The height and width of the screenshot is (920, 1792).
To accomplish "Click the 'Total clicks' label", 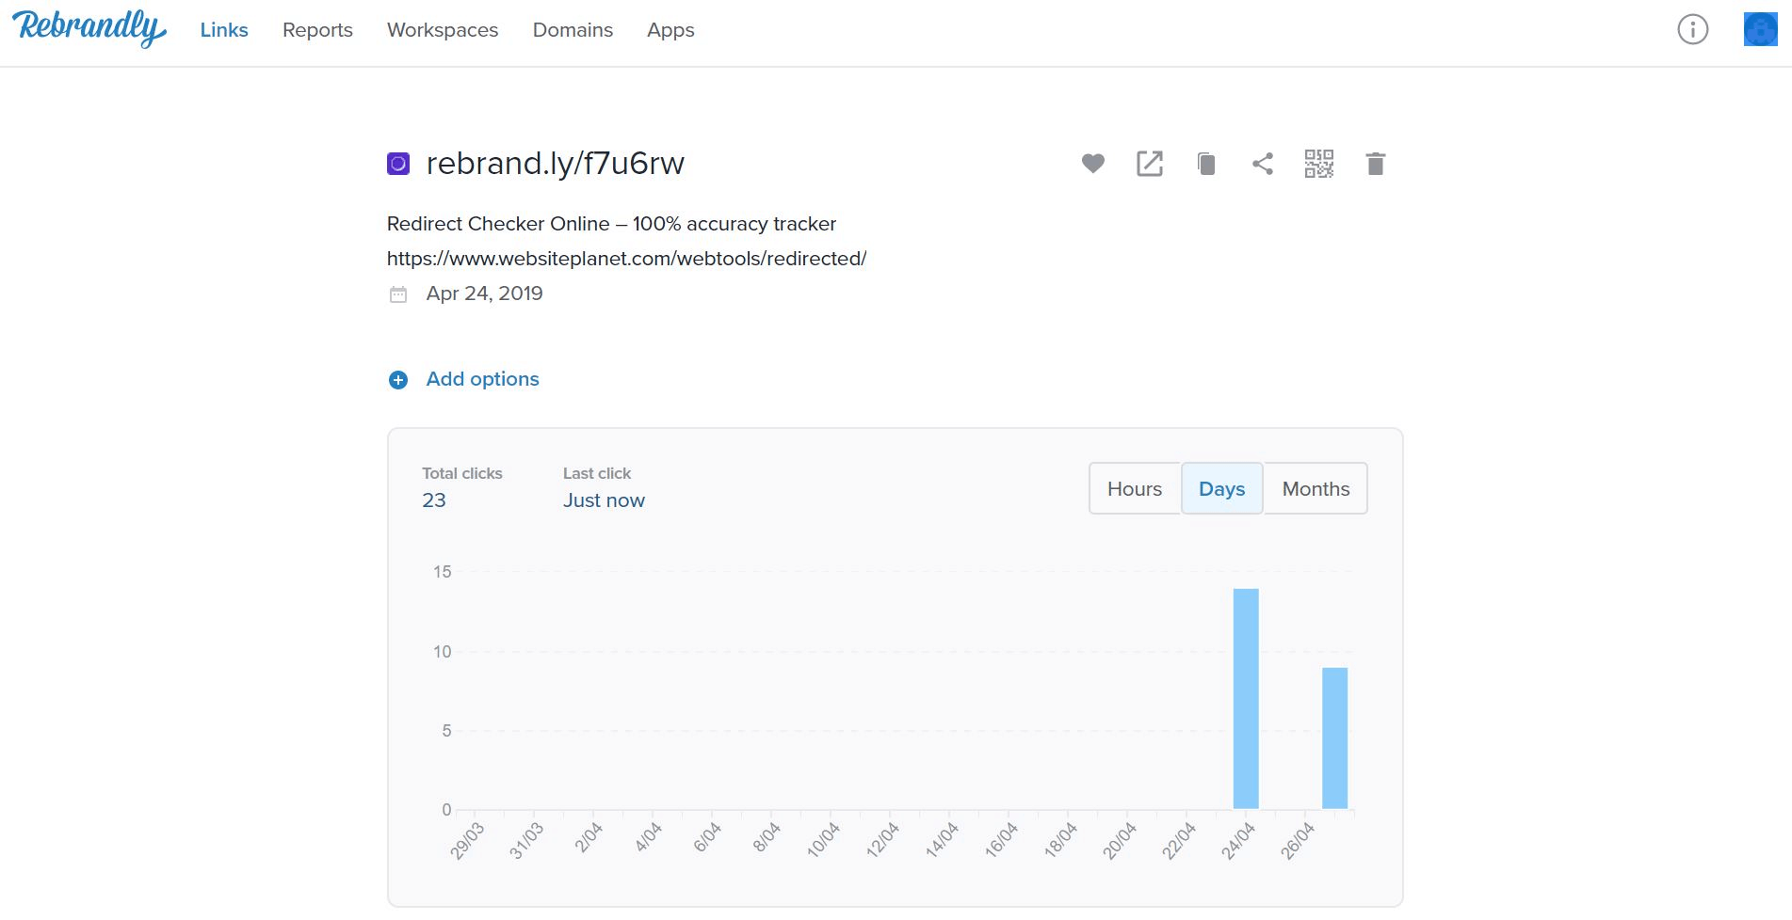I will pyautogui.click(x=462, y=473).
